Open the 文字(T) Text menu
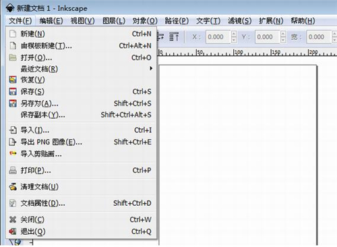The image size is (337, 247). pyautogui.click(x=208, y=21)
